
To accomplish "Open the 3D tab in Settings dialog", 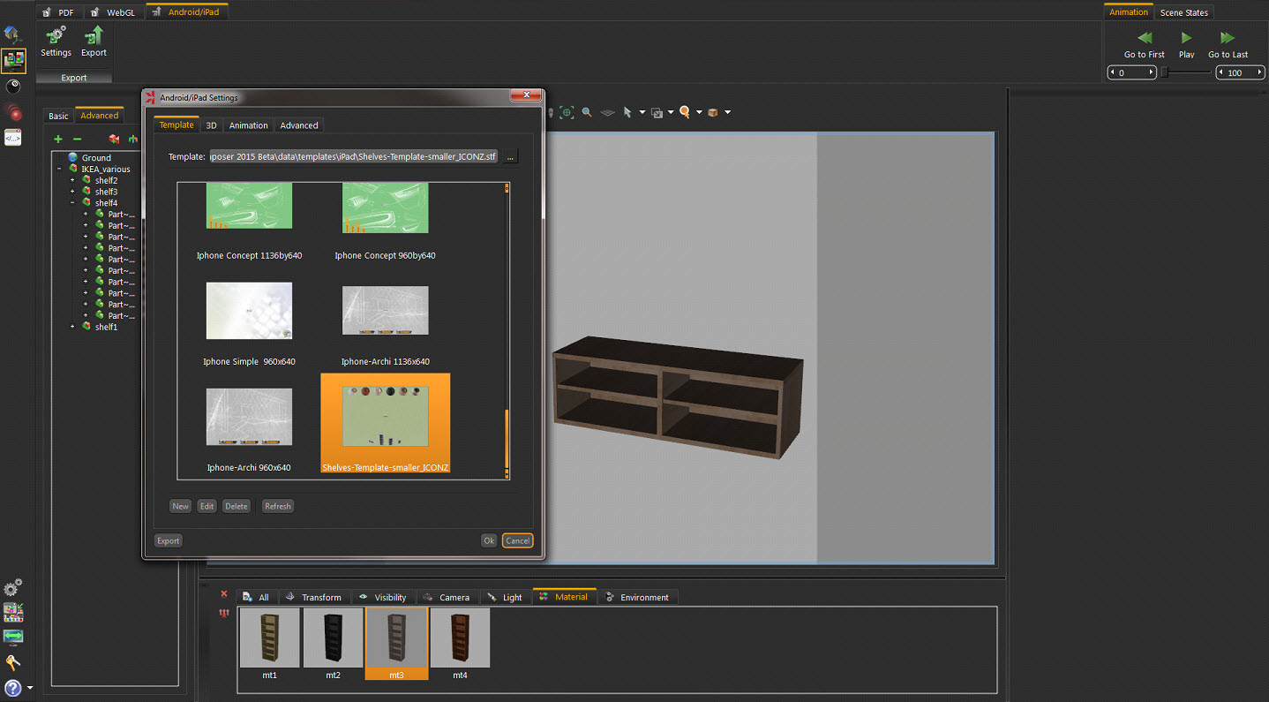I will (x=211, y=125).
